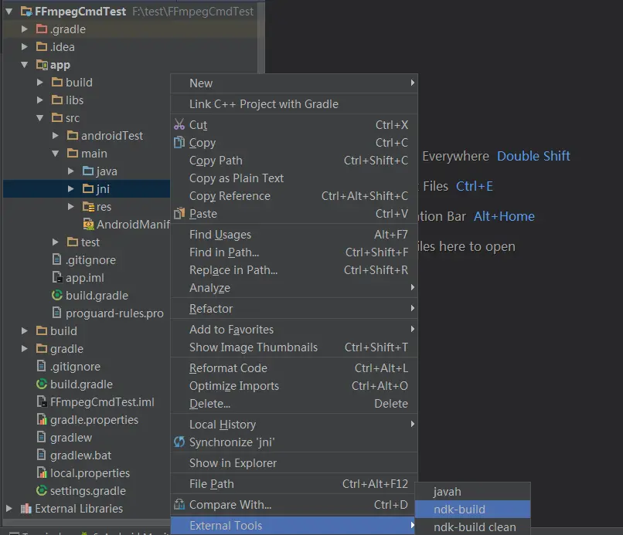Expand the androidTest folder arrow
The height and width of the screenshot is (535, 623).
pyautogui.click(x=56, y=136)
